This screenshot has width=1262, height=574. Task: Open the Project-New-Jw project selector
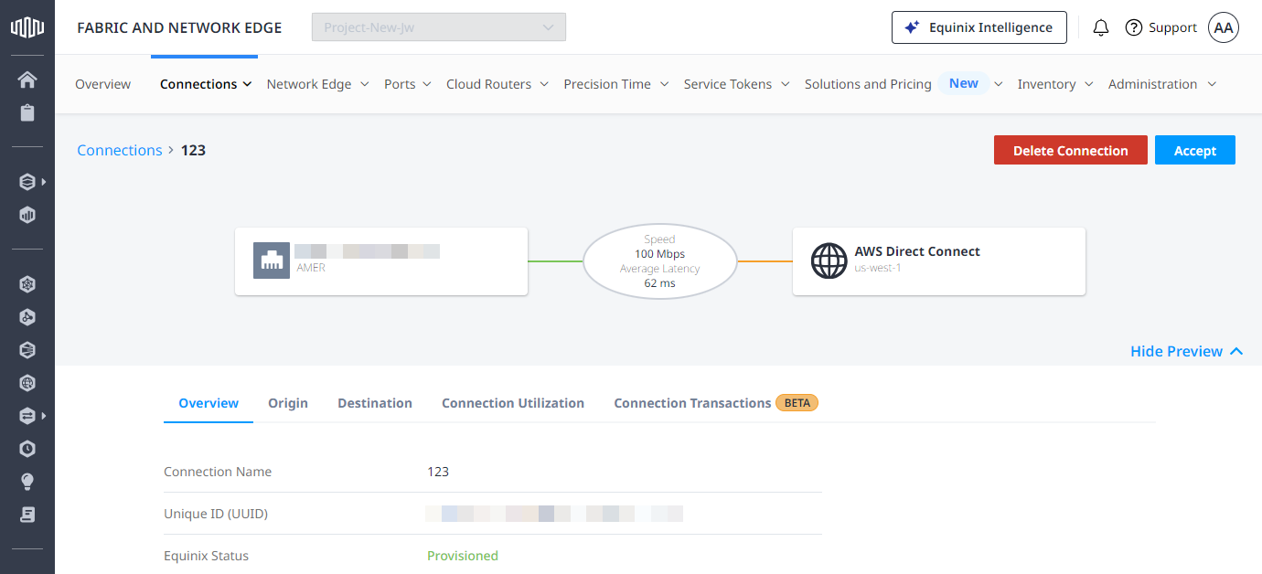pyautogui.click(x=439, y=27)
